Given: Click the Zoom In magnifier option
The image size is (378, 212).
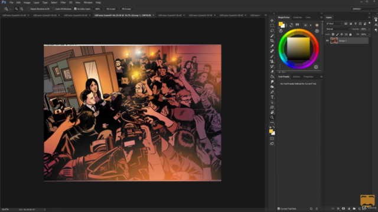Looking at the screenshot, I should point(17,9).
